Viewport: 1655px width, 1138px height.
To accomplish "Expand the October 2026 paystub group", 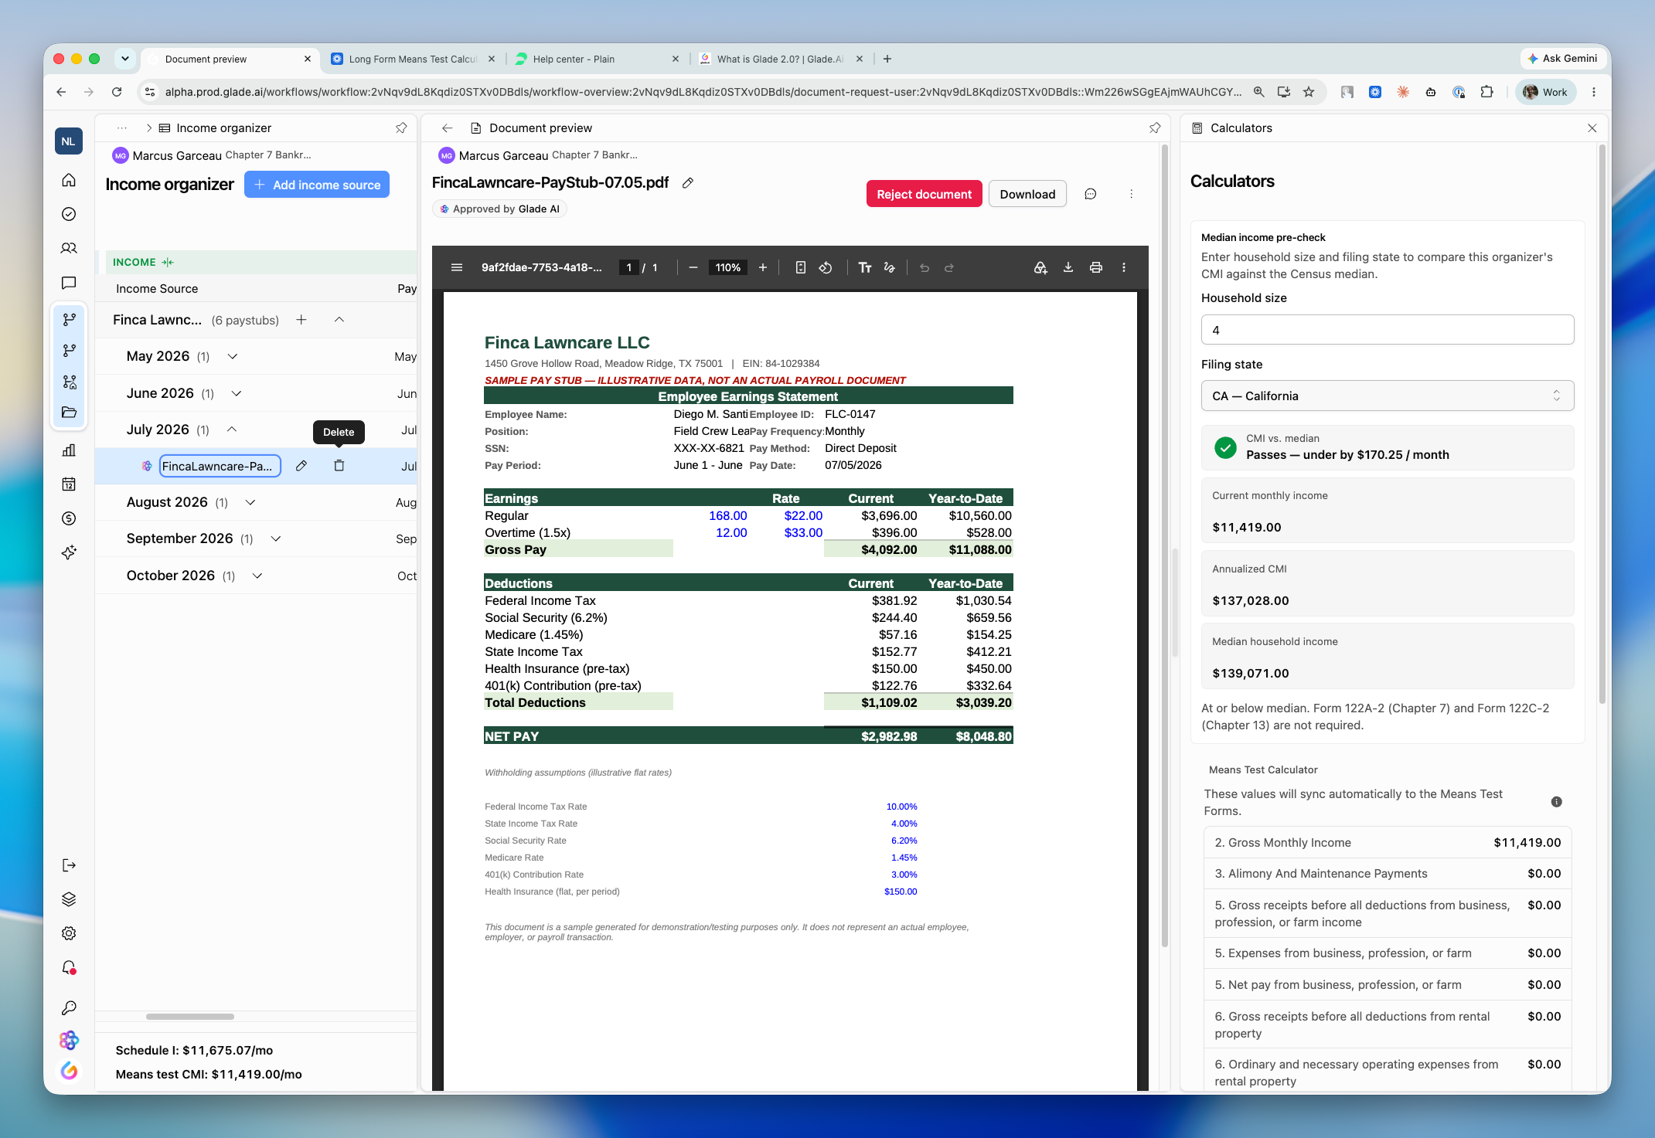I will pos(257,576).
